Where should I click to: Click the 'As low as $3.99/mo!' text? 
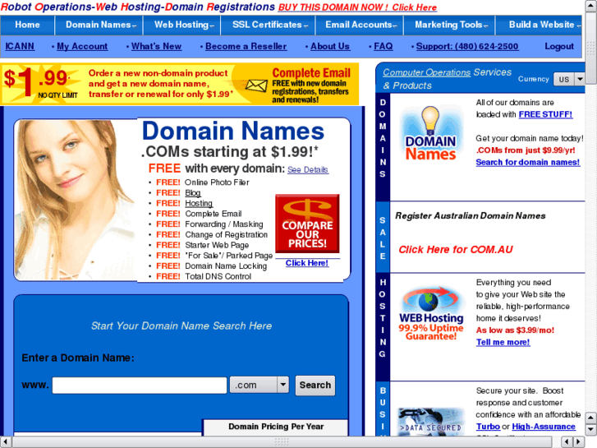pyautogui.click(x=515, y=330)
